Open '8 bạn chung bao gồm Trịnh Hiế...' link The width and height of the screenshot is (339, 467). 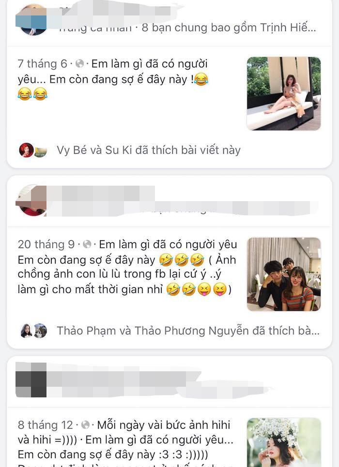tap(229, 28)
